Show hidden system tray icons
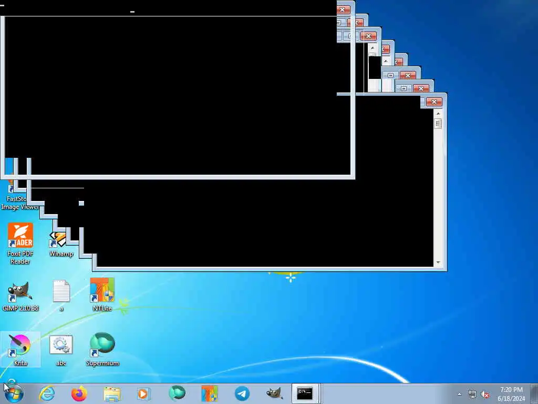Screen dimensions: 538x404 click(x=459, y=394)
